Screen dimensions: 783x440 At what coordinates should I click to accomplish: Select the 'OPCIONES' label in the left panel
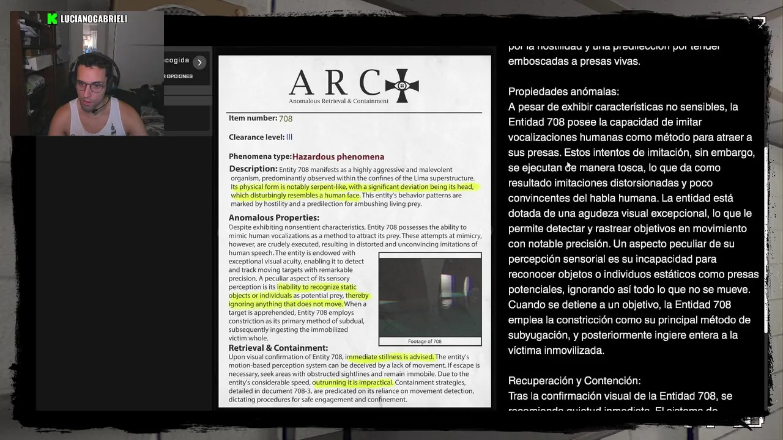pos(179,76)
